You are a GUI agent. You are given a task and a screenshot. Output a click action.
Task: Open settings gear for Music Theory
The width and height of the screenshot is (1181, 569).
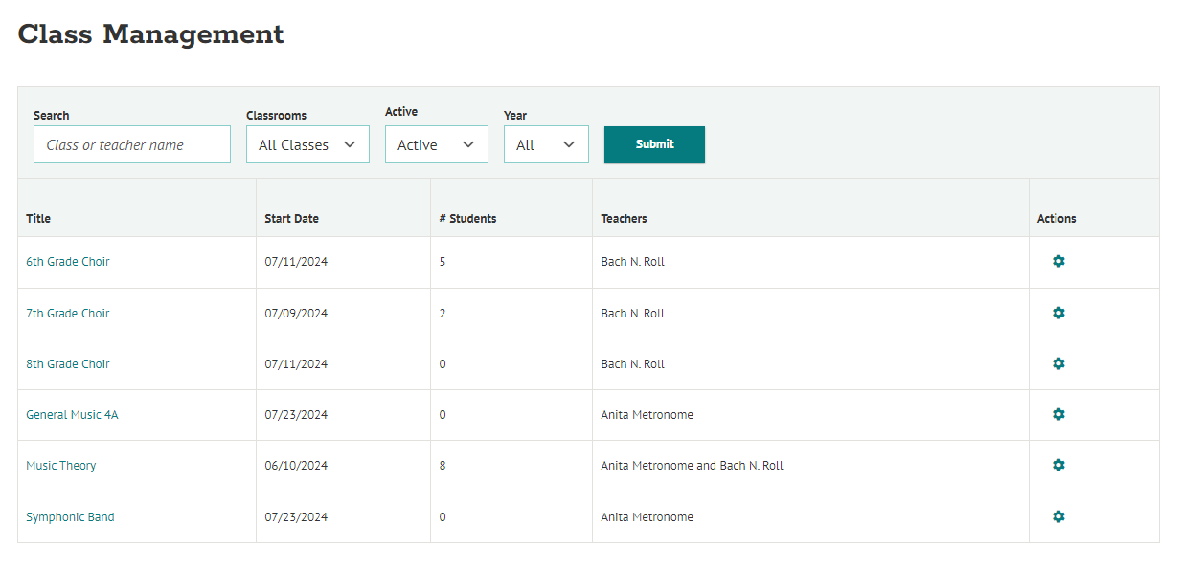pos(1058,465)
